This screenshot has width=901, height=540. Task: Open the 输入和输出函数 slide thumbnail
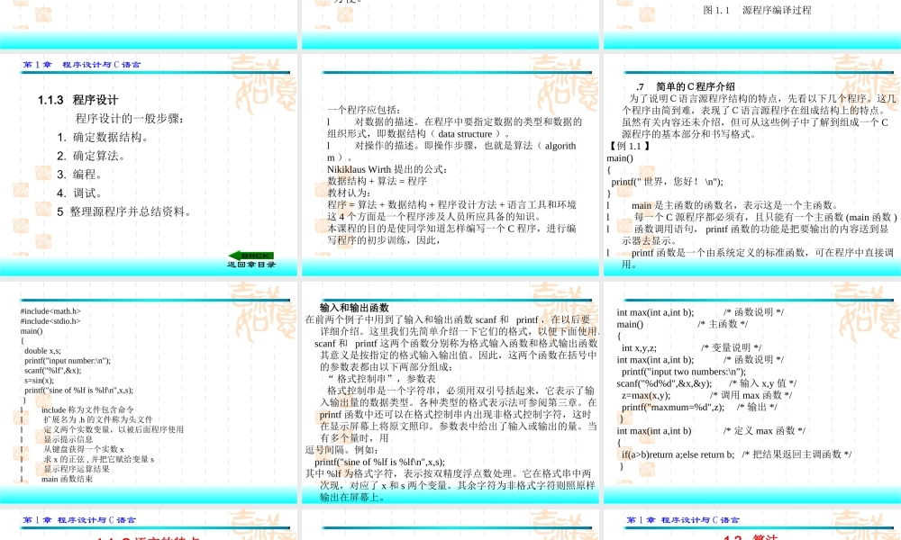pyautogui.click(x=450, y=392)
